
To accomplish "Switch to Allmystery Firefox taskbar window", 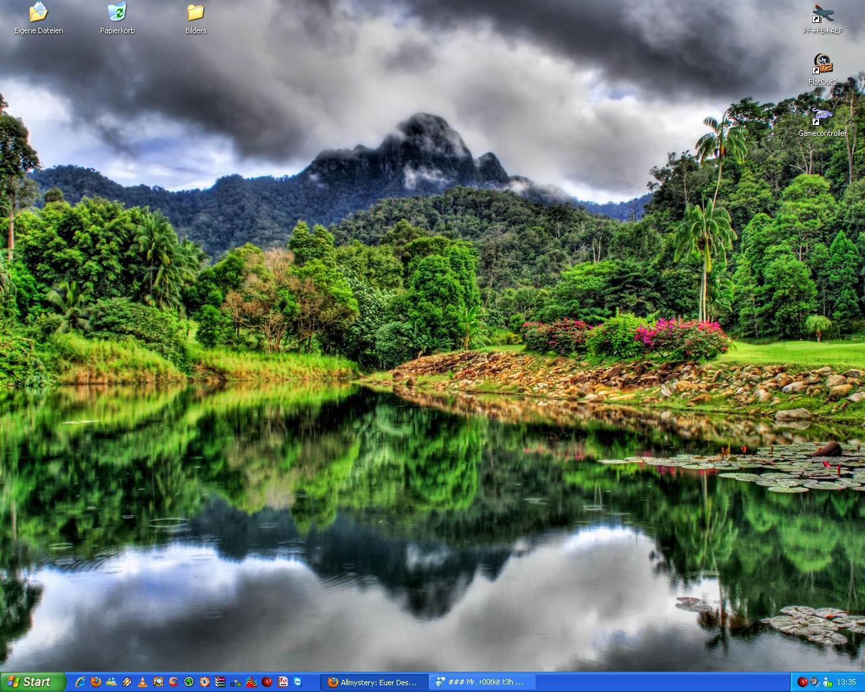I will 375,683.
